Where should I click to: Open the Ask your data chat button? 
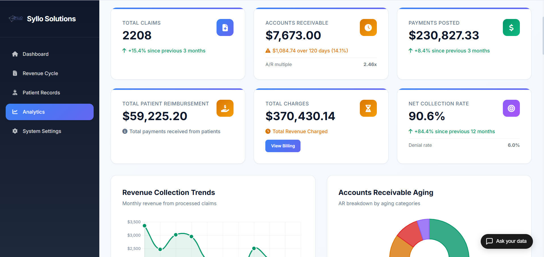point(507,241)
